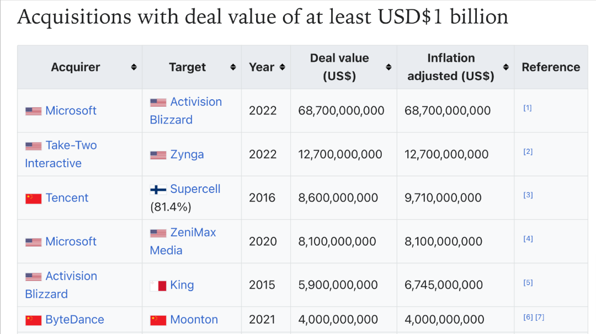Sort table by Year column
Viewport: 596px width, 334px height.
tap(282, 67)
